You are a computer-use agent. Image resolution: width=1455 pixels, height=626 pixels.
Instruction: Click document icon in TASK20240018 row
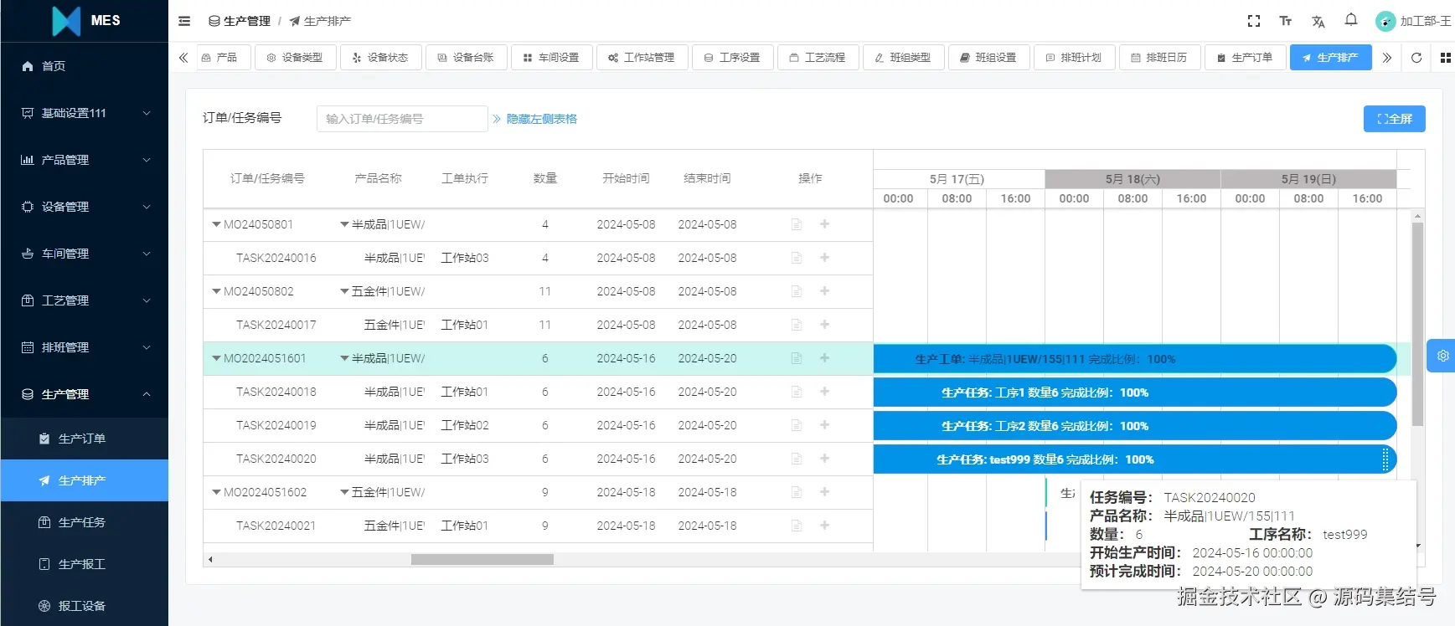pos(797,392)
